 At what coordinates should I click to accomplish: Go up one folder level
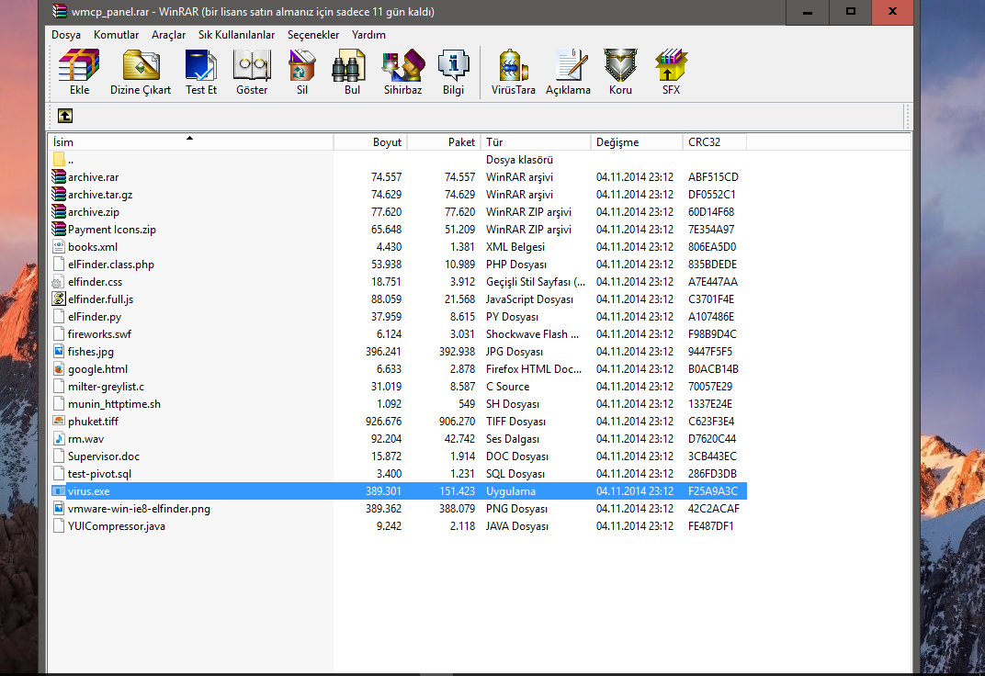65,116
